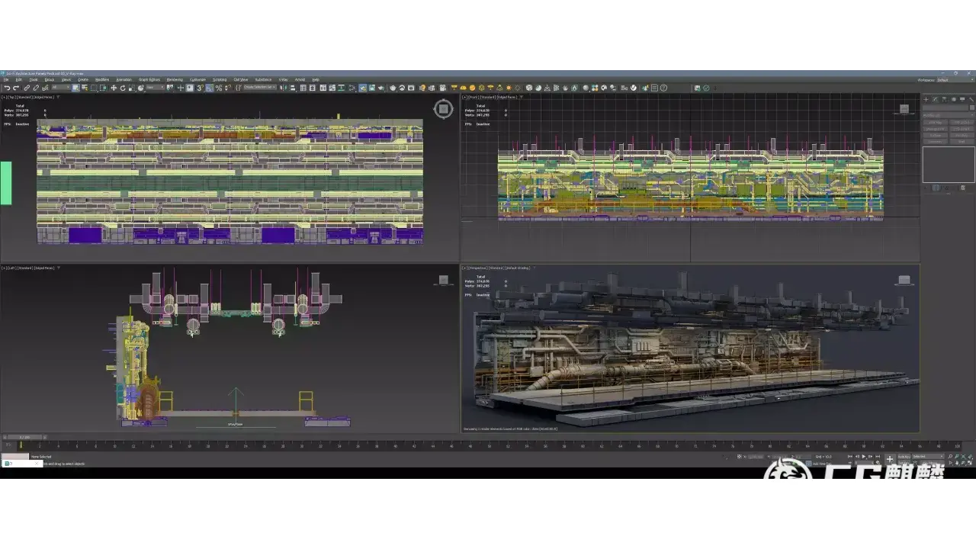Click the Undo arrow in main toolbar

click(x=7, y=88)
